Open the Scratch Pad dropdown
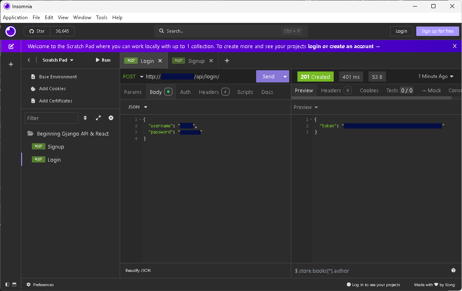The width and height of the screenshot is (462, 291). point(57,60)
